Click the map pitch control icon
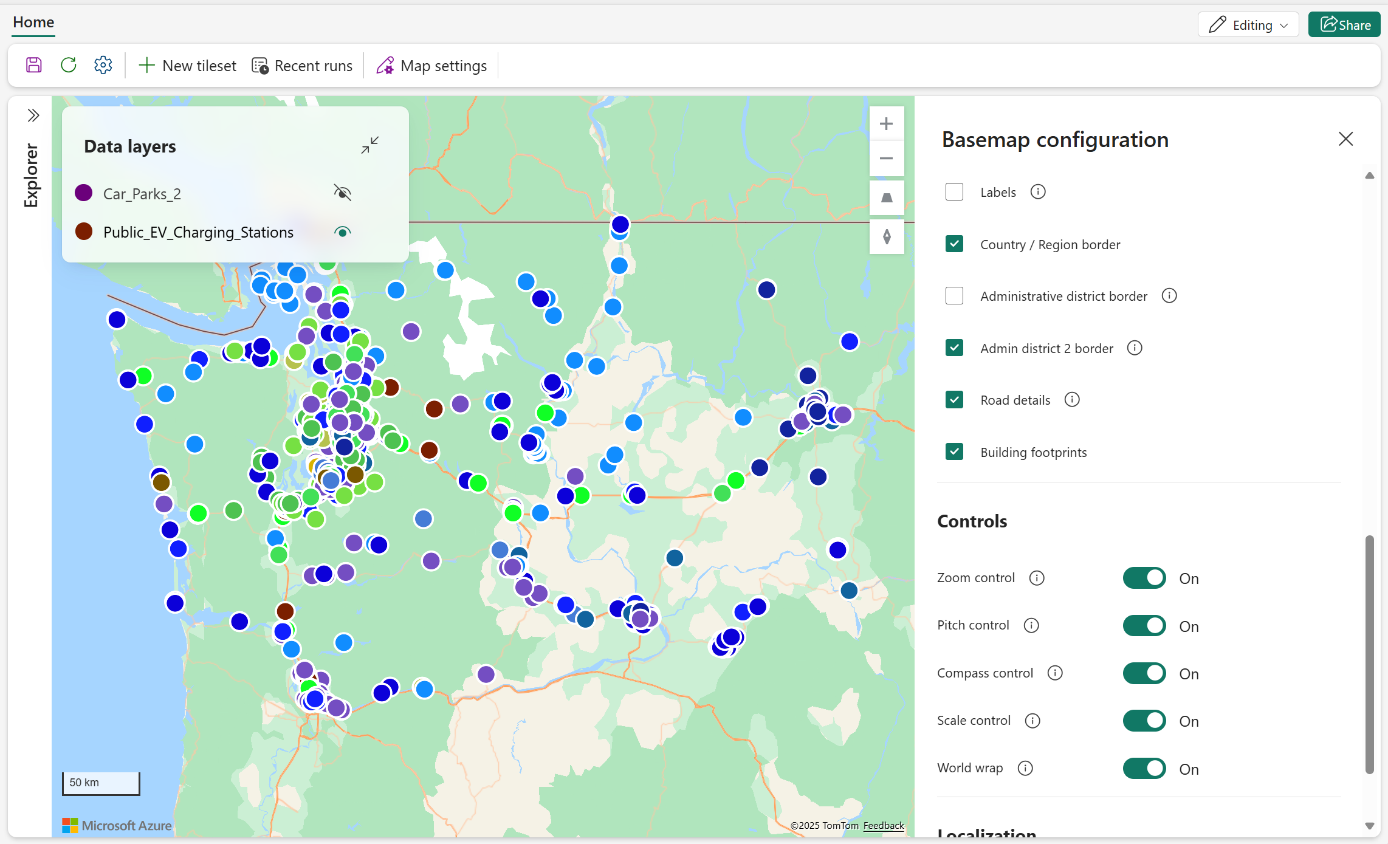Image resolution: width=1388 pixels, height=844 pixels. (x=886, y=198)
